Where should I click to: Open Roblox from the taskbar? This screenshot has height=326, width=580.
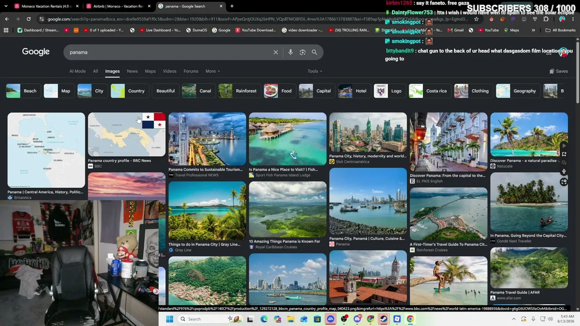point(397,319)
